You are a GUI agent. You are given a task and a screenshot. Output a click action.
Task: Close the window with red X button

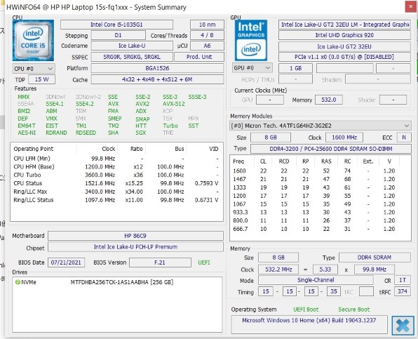pos(410,7)
